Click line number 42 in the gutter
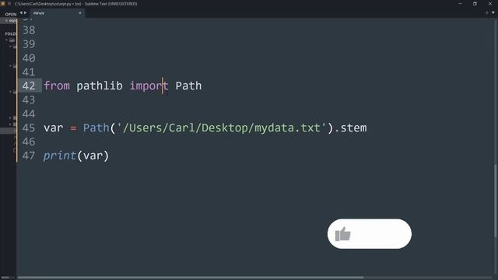This screenshot has width=498, height=280. [x=29, y=86]
